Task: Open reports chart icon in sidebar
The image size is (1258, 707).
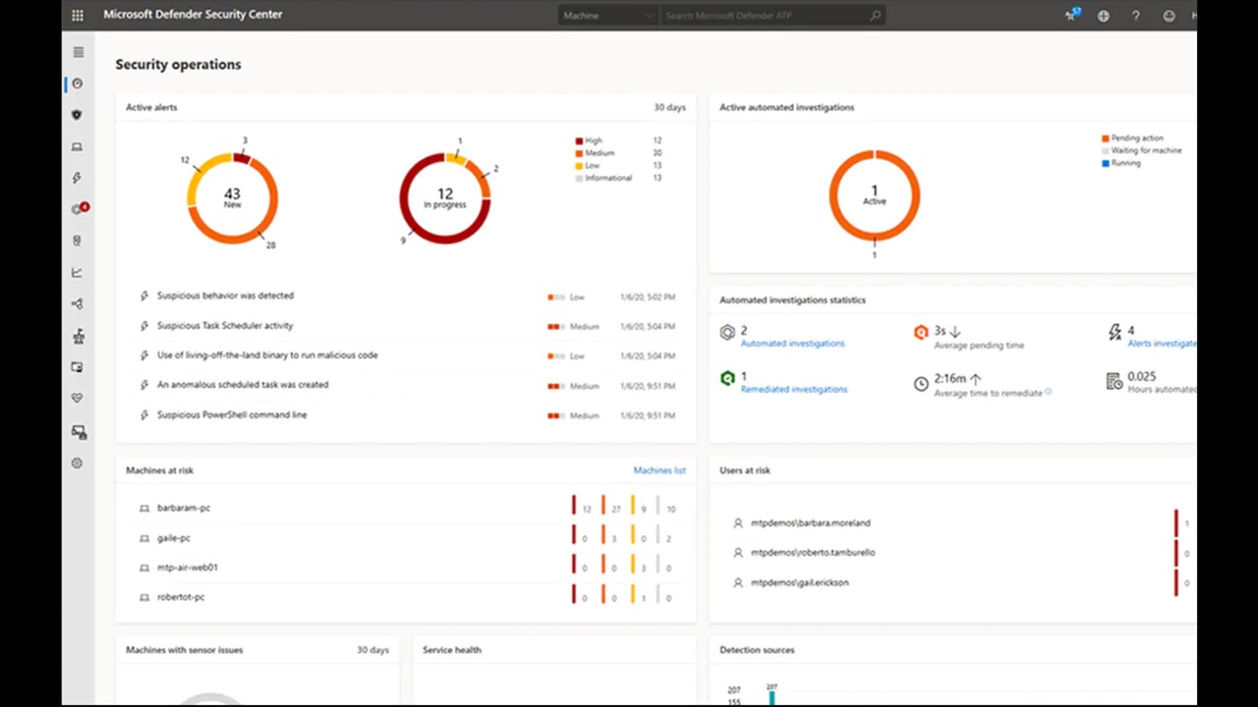Action: click(x=78, y=273)
